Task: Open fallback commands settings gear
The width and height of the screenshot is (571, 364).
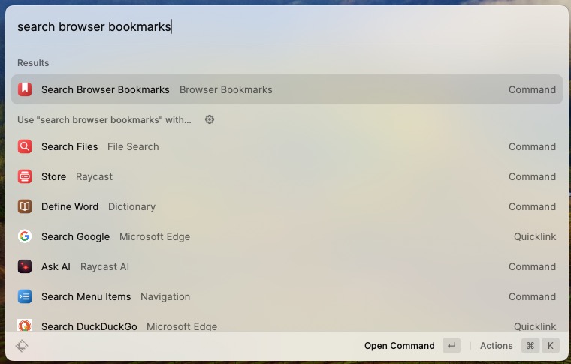Action: coord(210,119)
